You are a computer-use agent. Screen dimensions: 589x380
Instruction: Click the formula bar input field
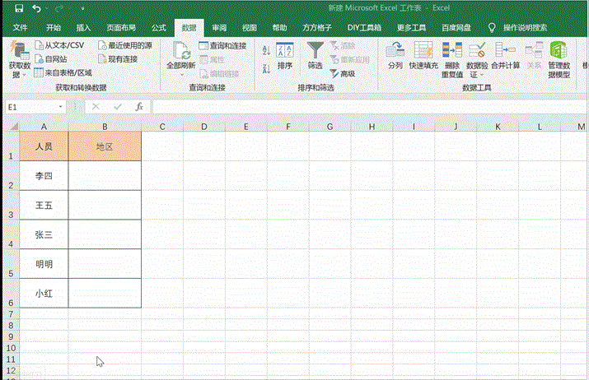(x=362, y=107)
